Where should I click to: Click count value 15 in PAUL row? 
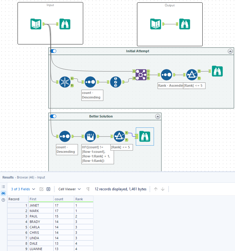64,216
